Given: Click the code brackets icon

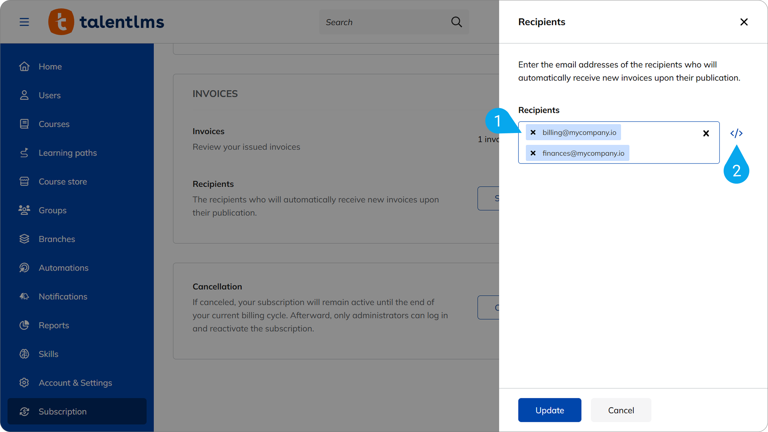Looking at the screenshot, I should pos(736,133).
